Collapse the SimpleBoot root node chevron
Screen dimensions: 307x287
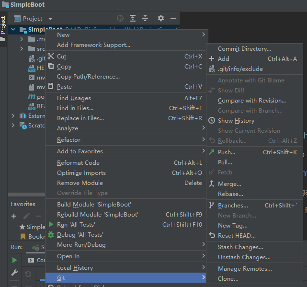click(13, 30)
